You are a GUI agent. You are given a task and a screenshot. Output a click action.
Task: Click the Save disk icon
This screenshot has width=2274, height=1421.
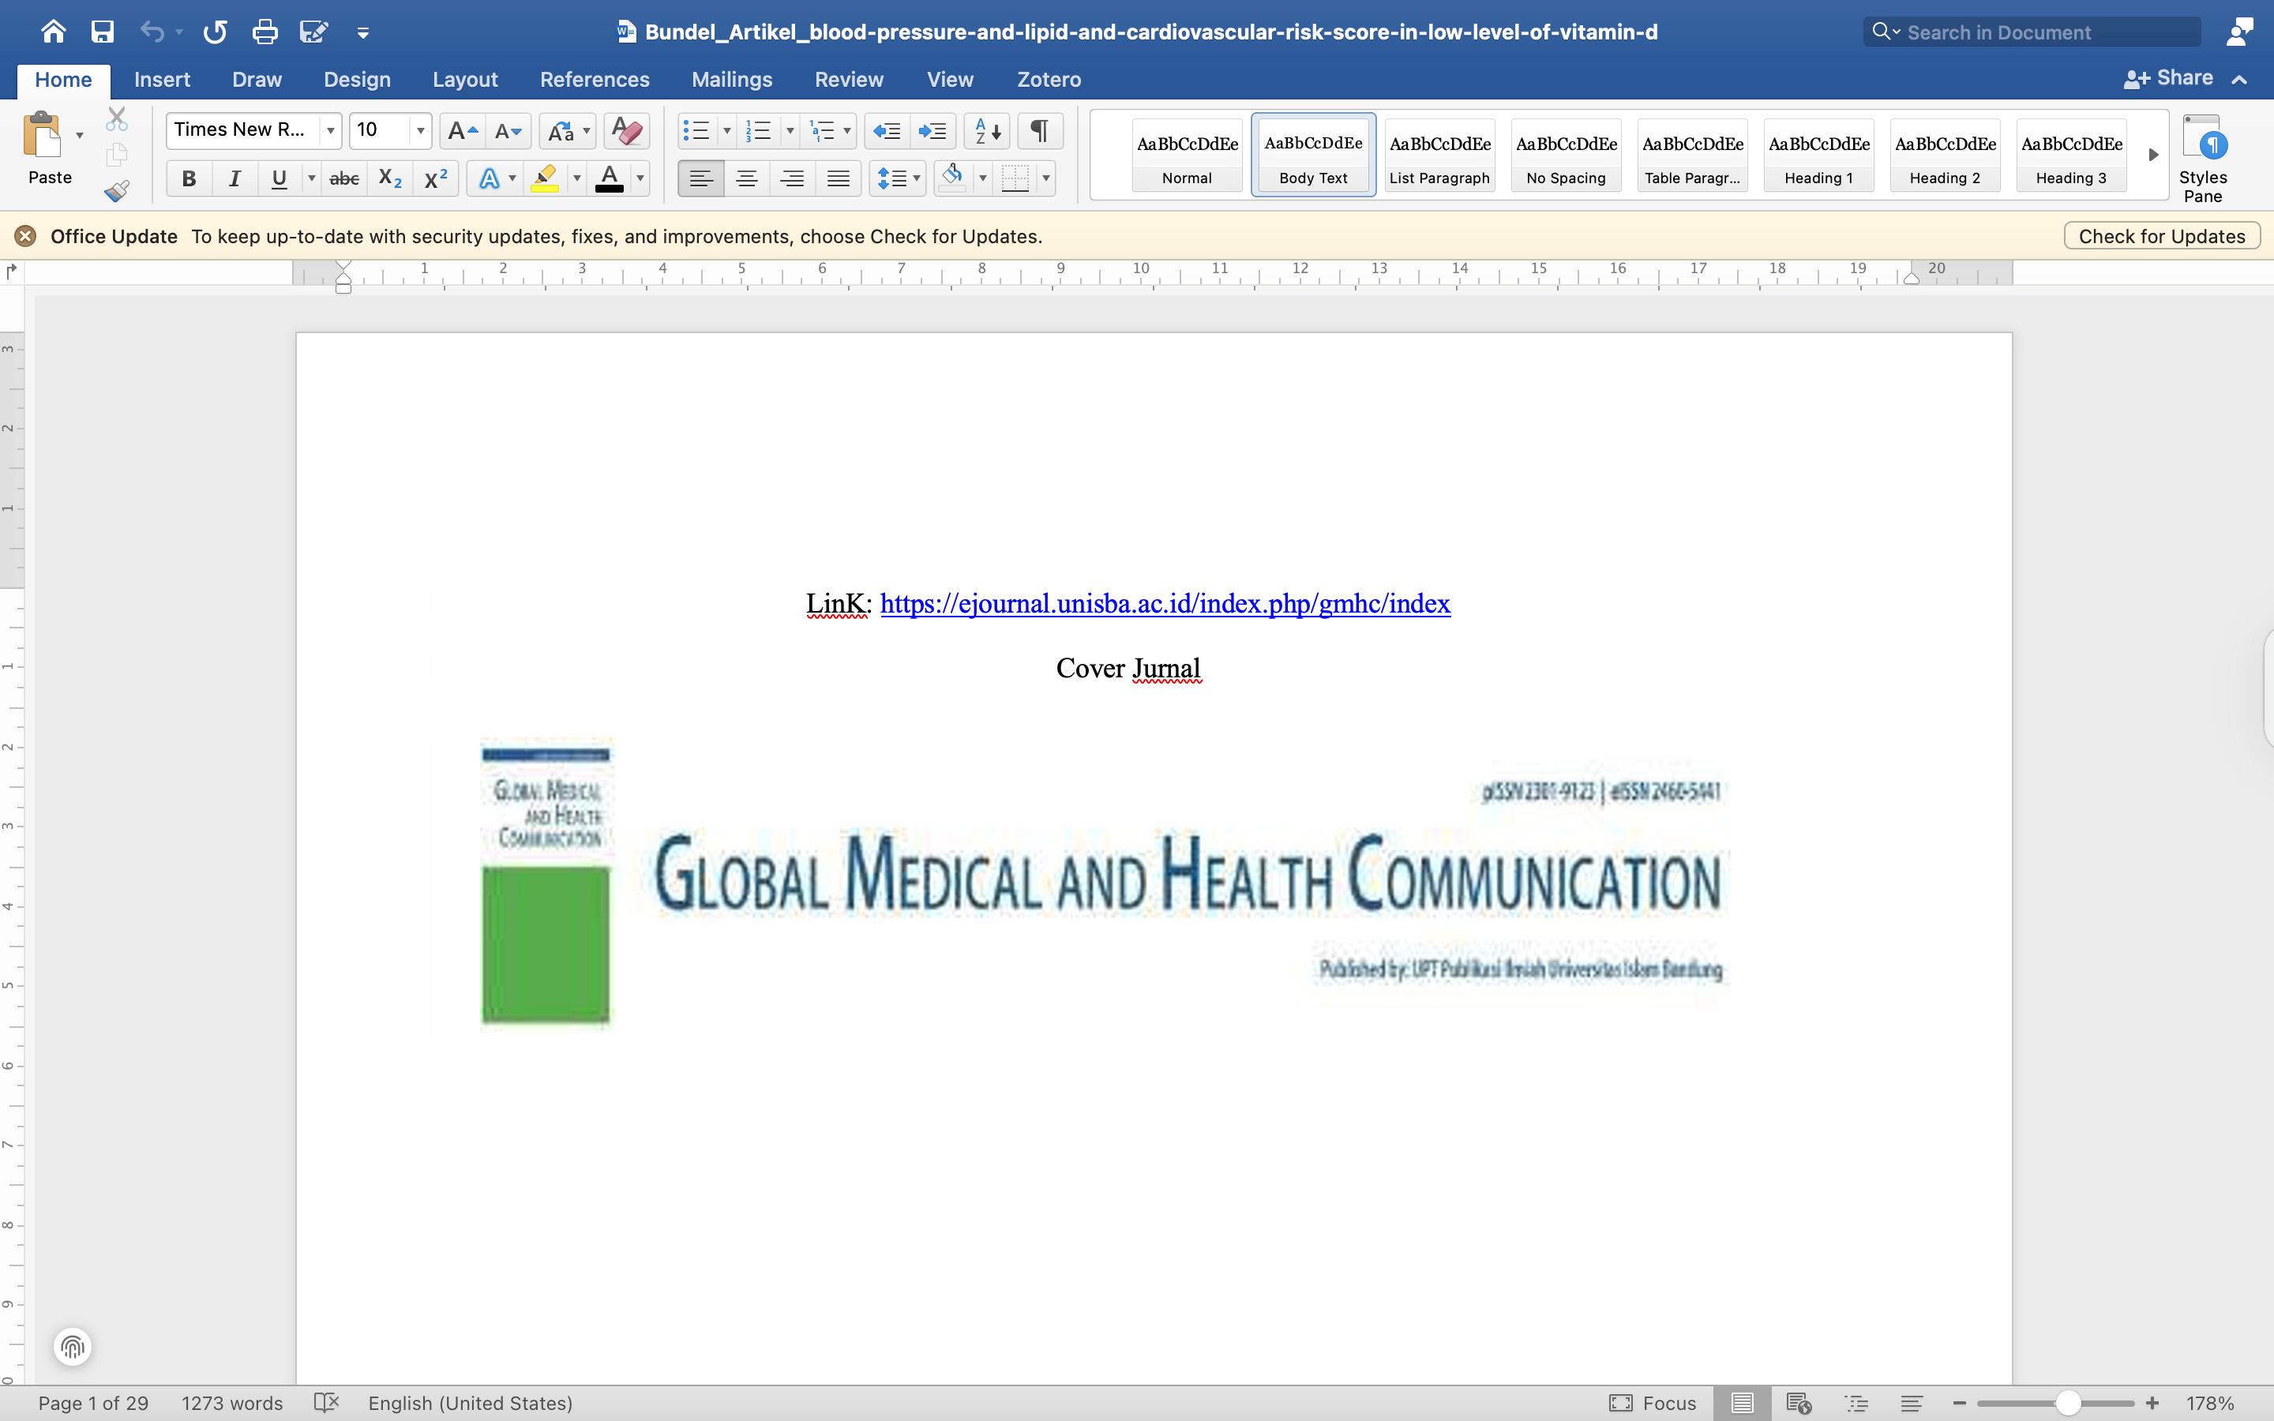[103, 32]
